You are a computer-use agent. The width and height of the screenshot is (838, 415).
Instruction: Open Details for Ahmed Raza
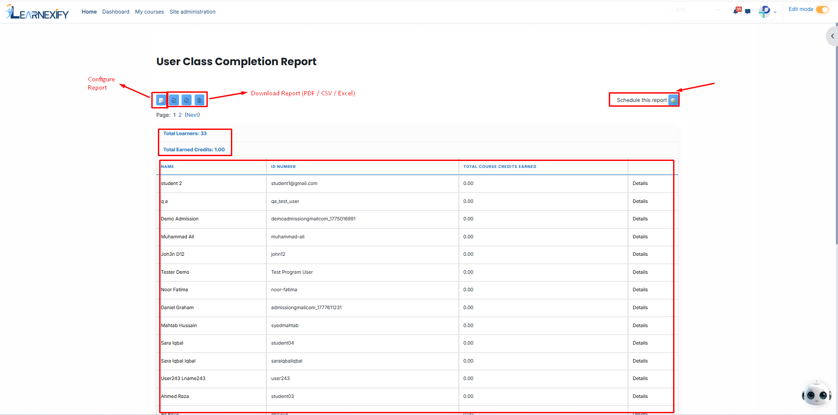tap(640, 397)
